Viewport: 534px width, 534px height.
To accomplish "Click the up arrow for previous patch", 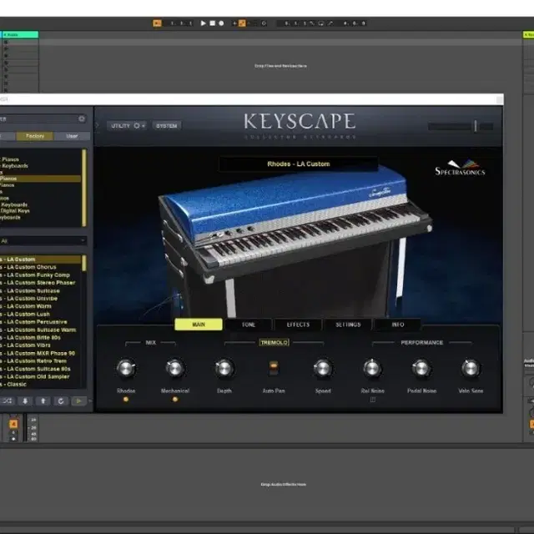I will [x=43, y=400].
